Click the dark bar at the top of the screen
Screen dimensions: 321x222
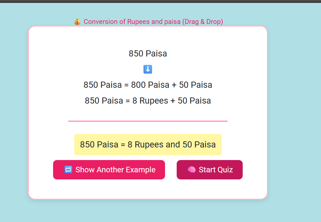click(x=160, y=2)
